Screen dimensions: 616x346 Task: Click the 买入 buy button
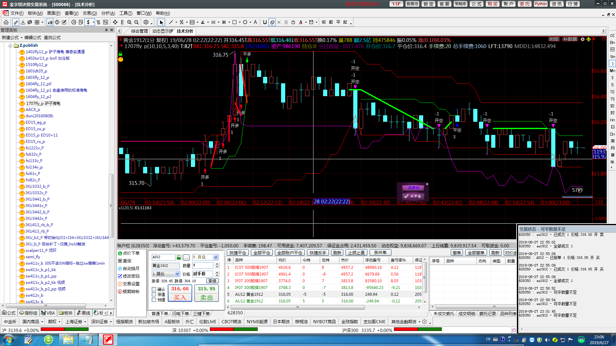180,293
